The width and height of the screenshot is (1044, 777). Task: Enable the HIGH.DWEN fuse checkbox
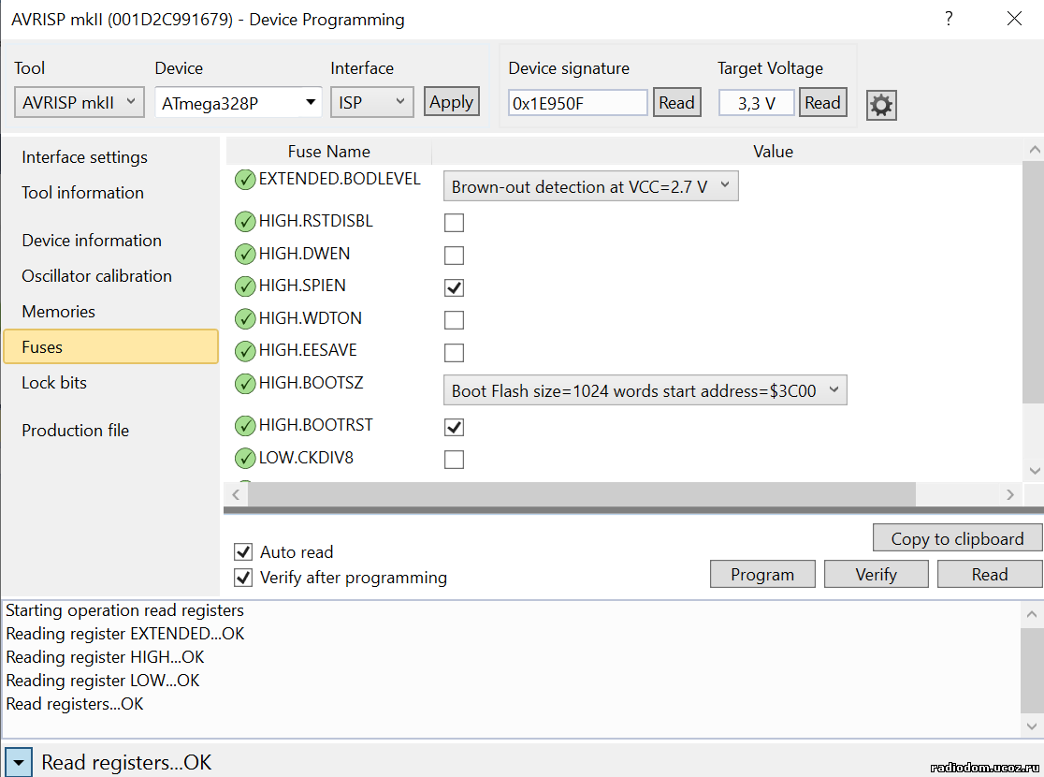coord(454,255)
